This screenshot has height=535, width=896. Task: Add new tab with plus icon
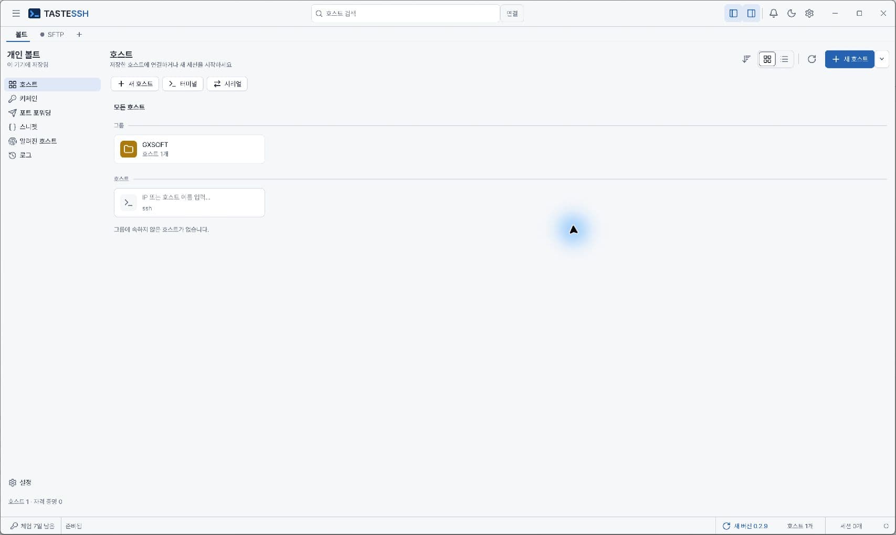[79, 35]
